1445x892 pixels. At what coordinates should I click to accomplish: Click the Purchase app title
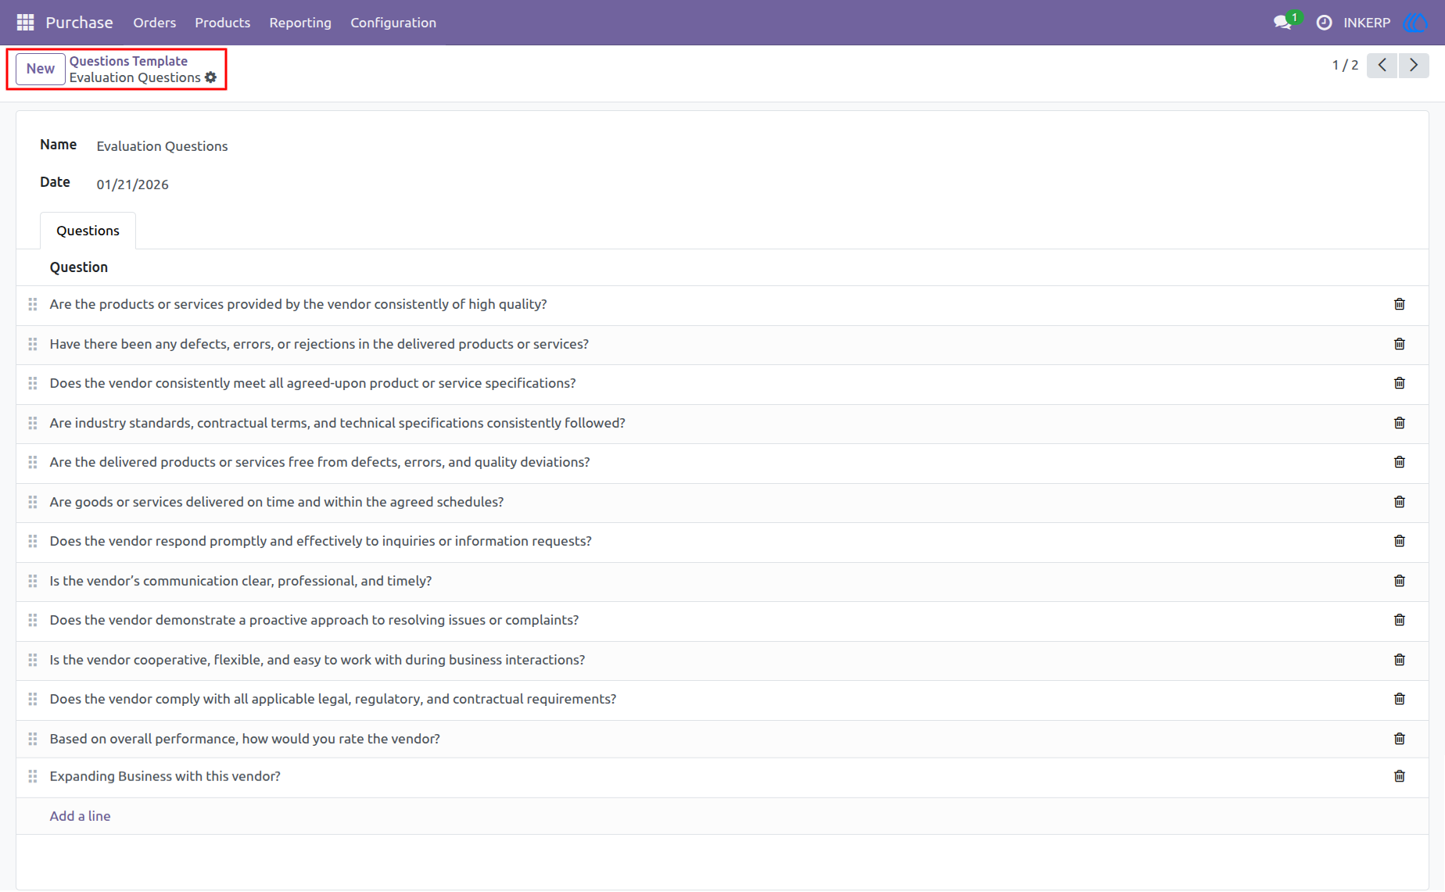click(x=79, y=23)
